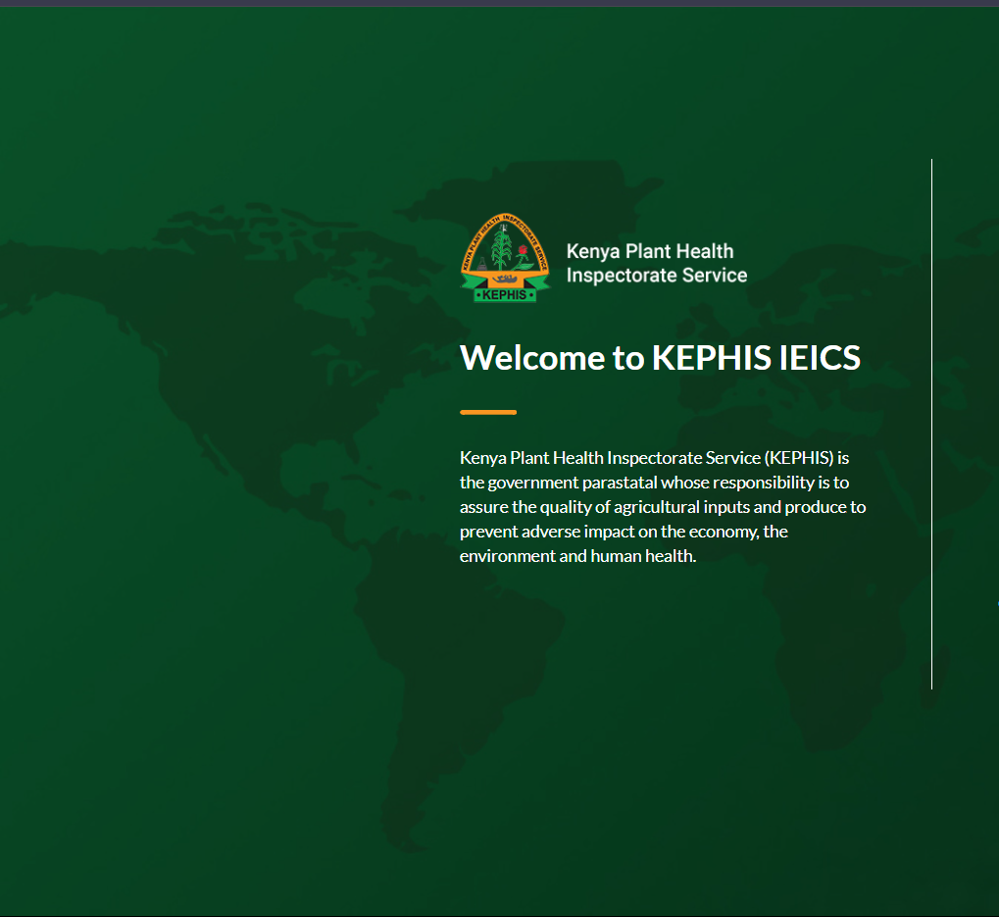The image size is (999, 917).
Task: Click the green KEPHIS banner in the logo
Action: [x=504, y=294]
